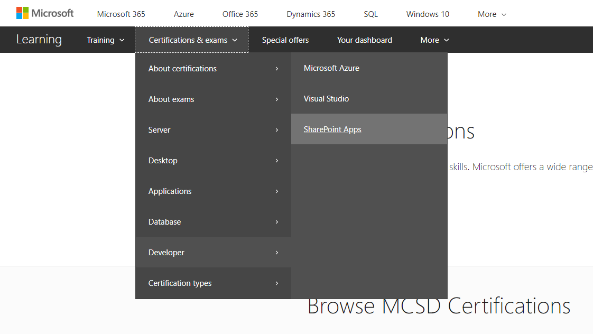Select About exams menu item
This screenshot has height=334, width=593.
(171, 99)
